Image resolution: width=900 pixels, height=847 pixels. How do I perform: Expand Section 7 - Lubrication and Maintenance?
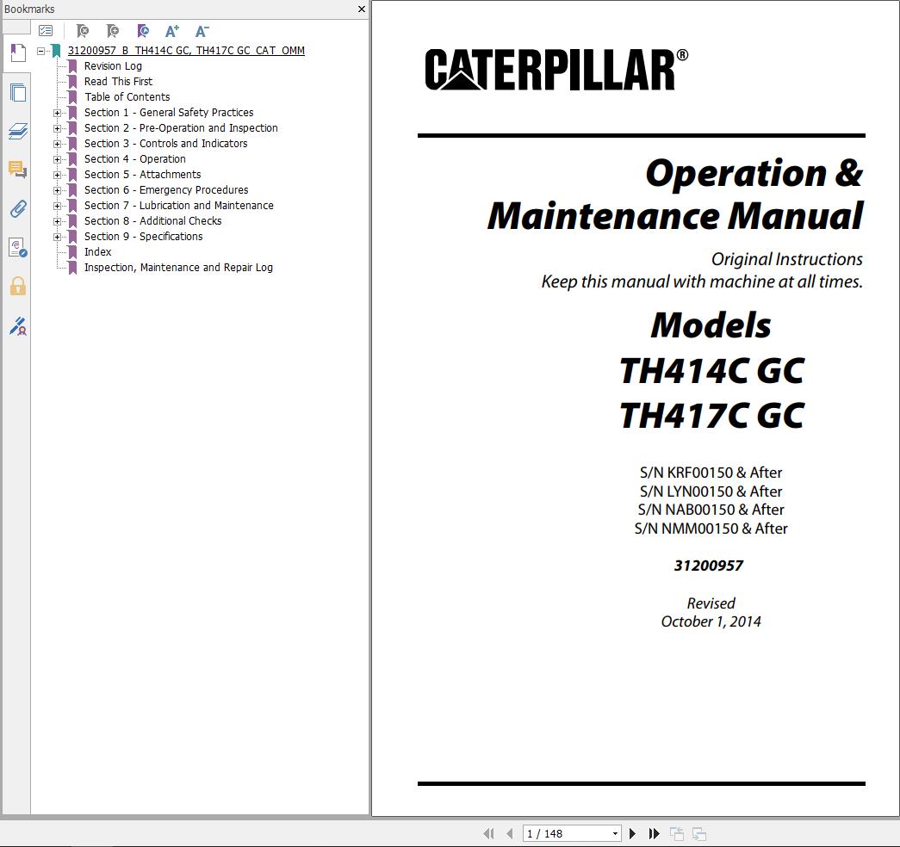pos(57,206)
